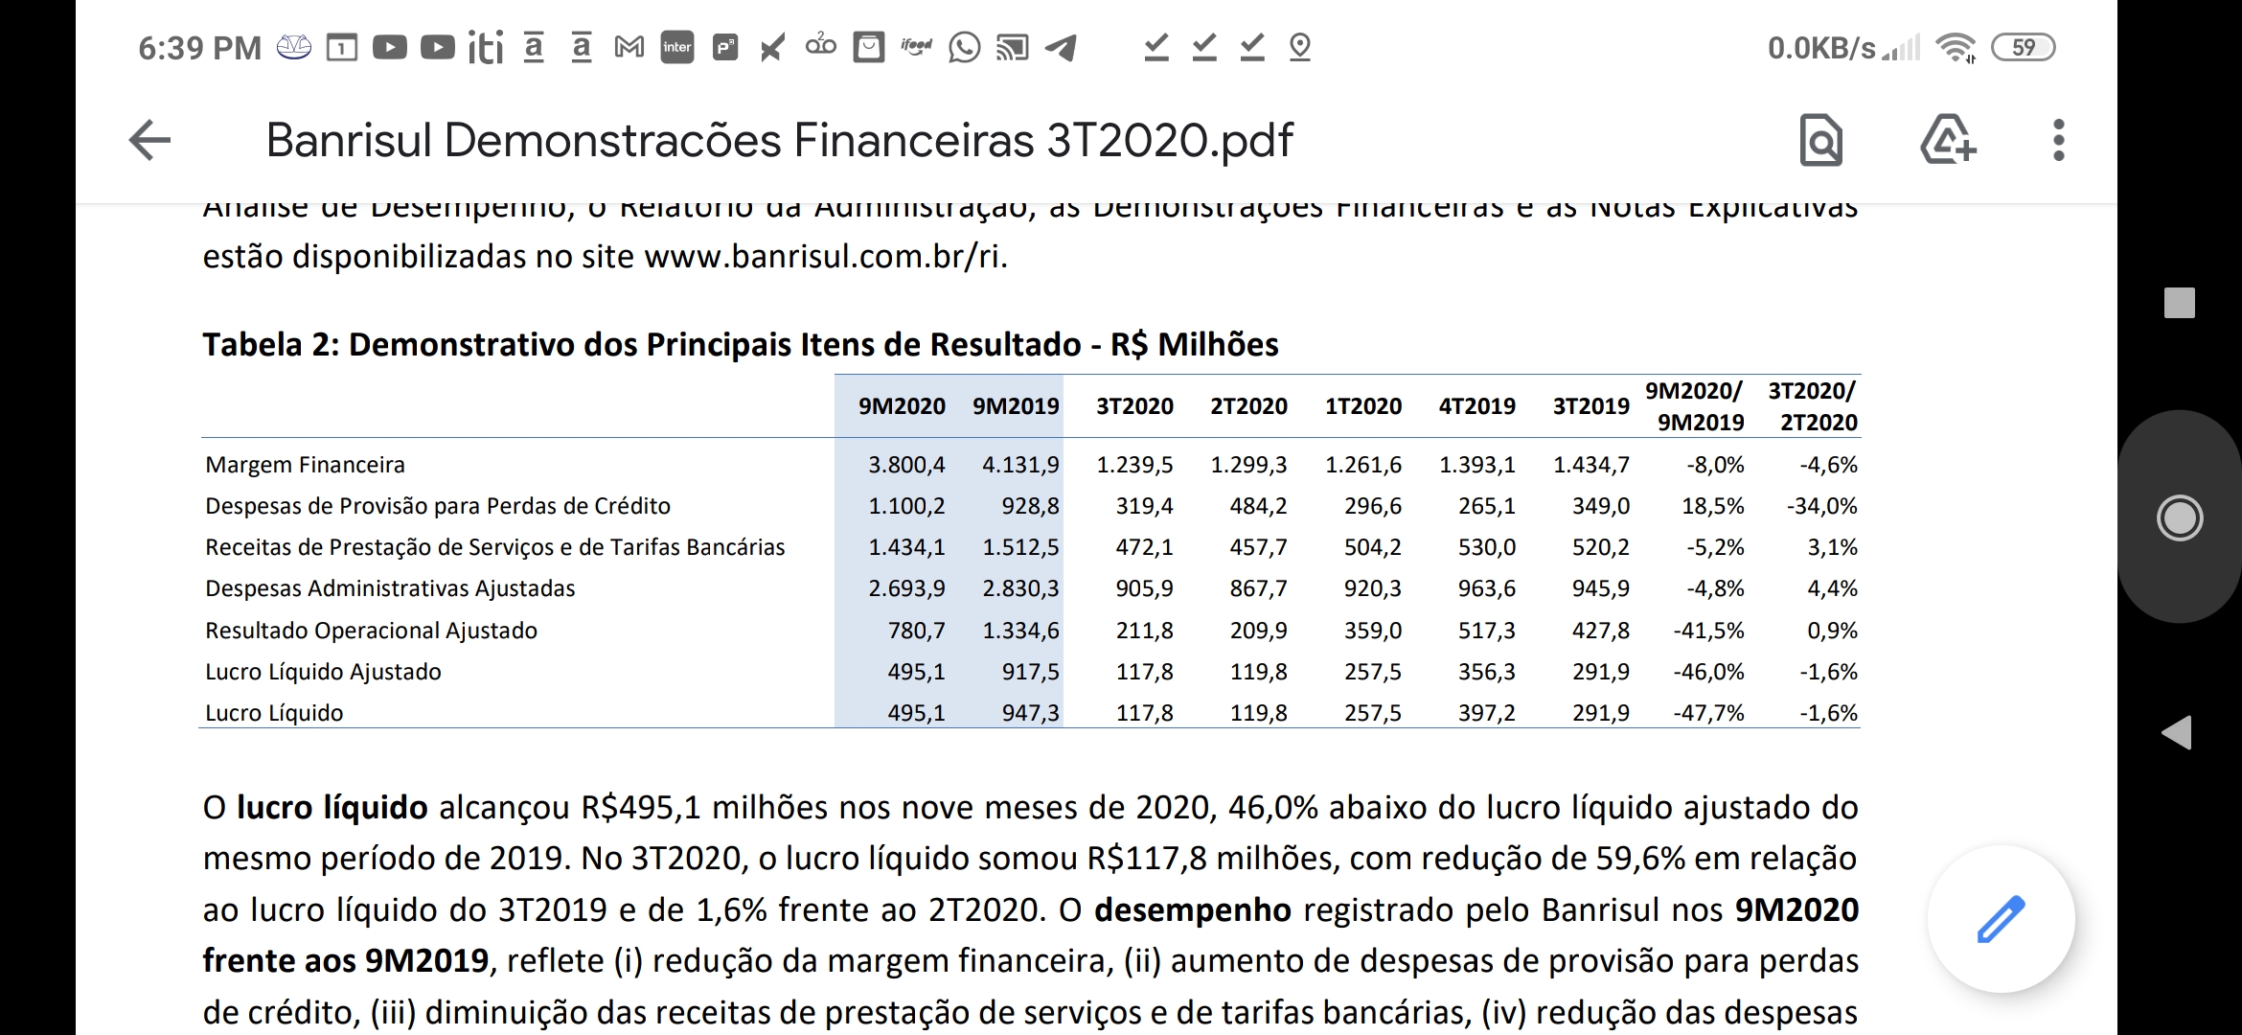Tap the calendar notification icon in status bar
2242x1035 pixels.
pos(342,47)
